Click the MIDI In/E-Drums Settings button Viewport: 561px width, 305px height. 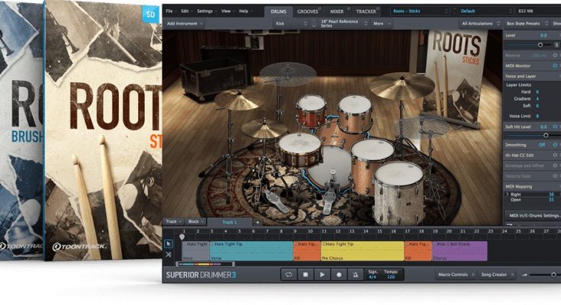pyautogui.click(x=534, y=216)
